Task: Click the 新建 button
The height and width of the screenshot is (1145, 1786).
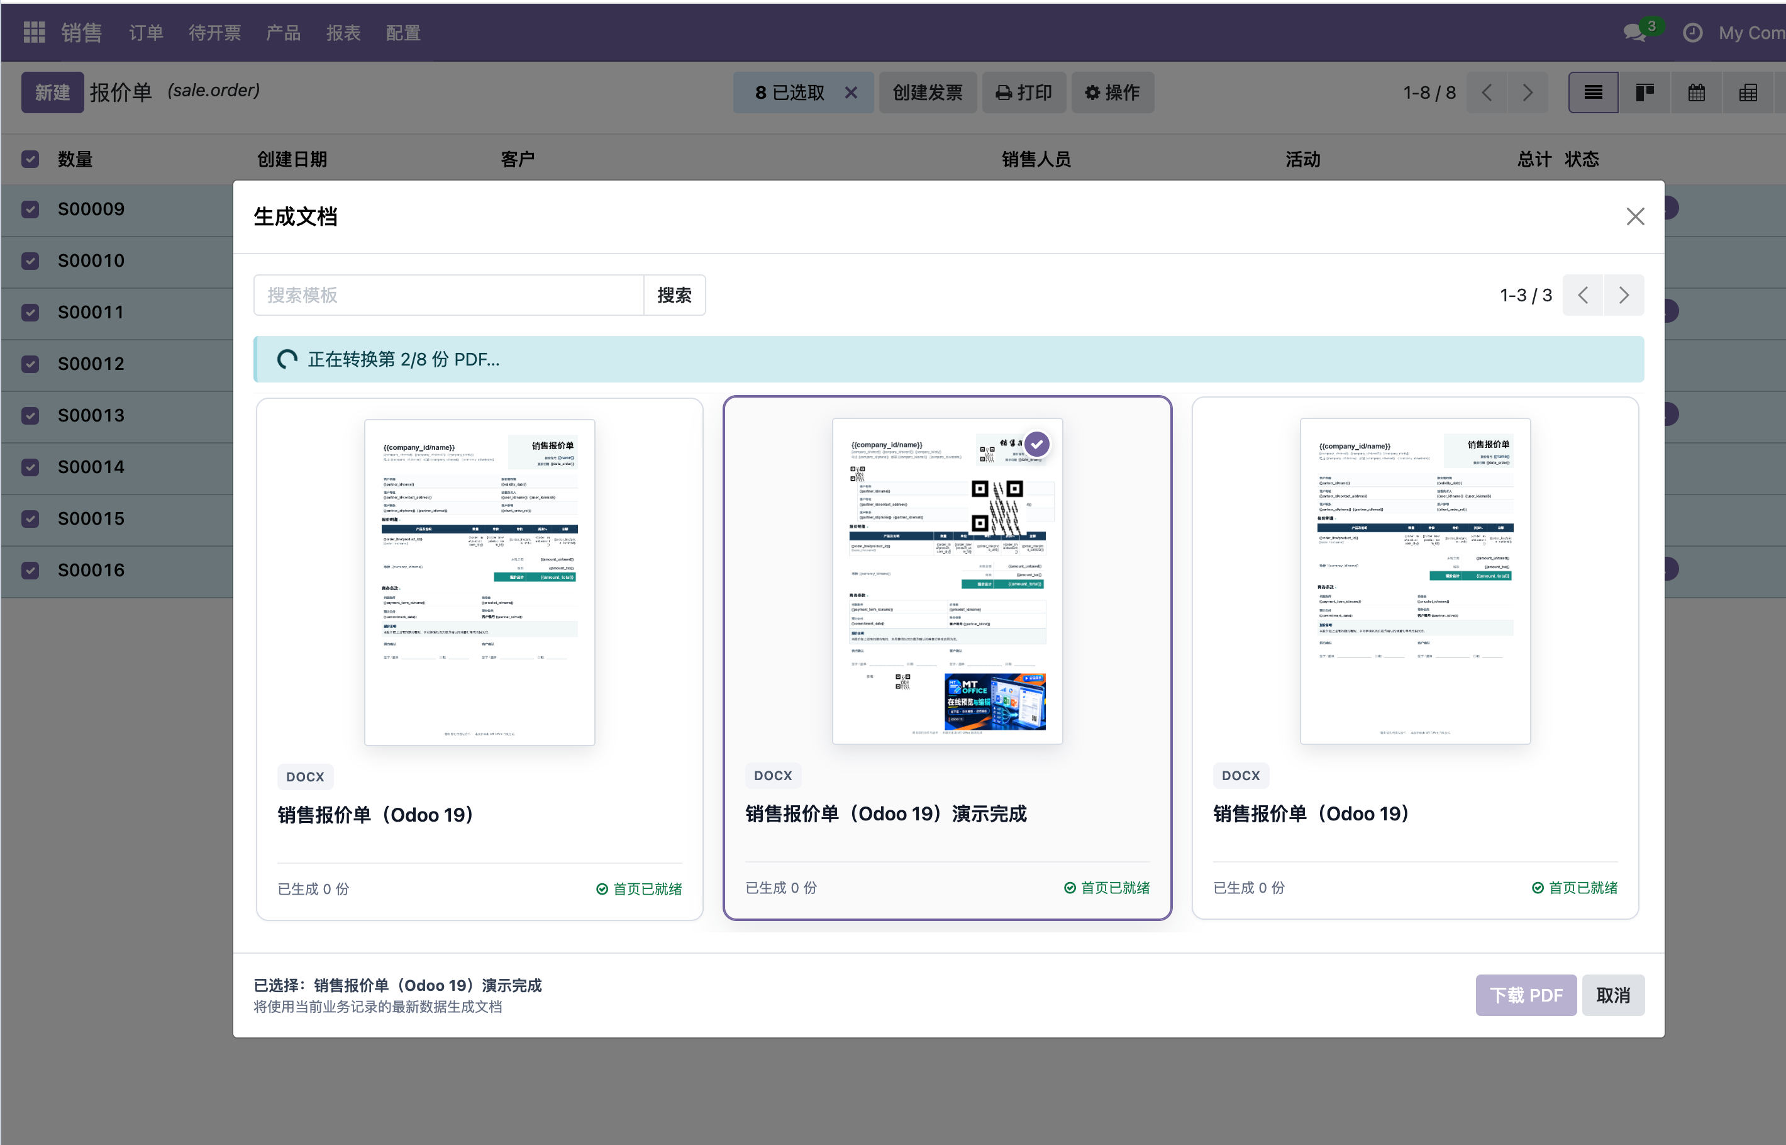Action: [x=52, y=92]
